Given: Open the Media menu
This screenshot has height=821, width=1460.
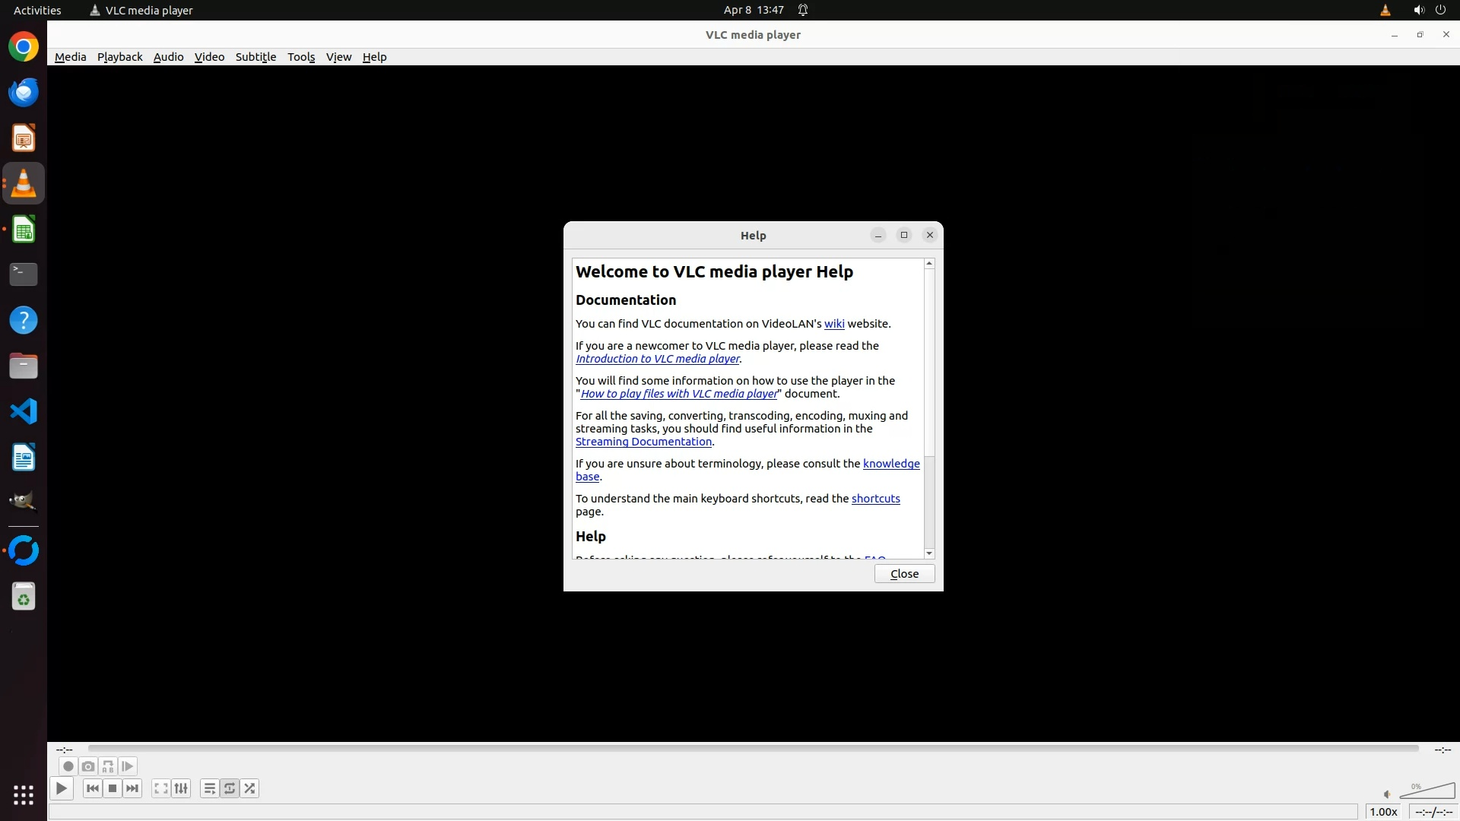Looking at the screenshot, I should 70,57.
